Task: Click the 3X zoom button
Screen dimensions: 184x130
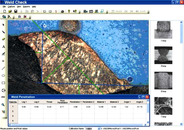Action: tap(131, 11)
